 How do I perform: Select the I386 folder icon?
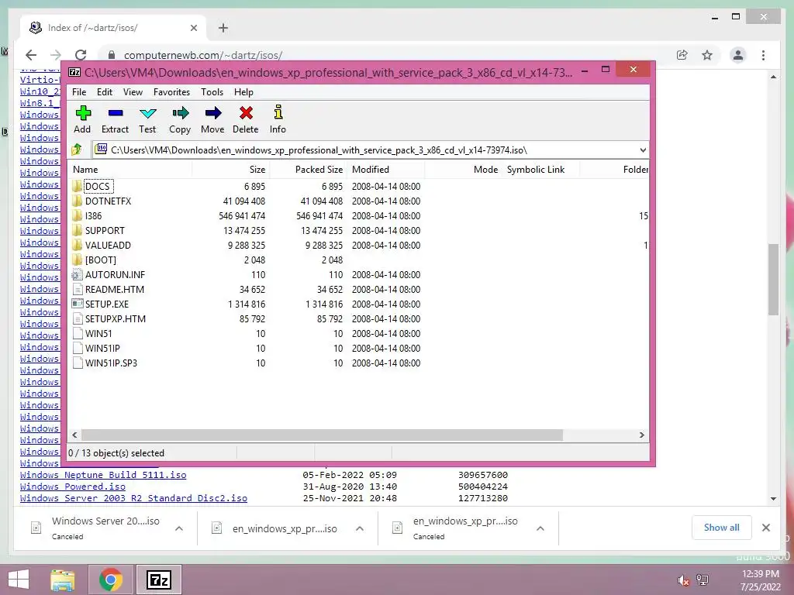pos(77,215)
